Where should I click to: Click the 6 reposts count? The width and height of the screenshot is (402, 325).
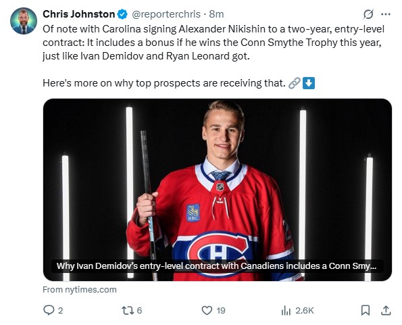pos(139,311)
